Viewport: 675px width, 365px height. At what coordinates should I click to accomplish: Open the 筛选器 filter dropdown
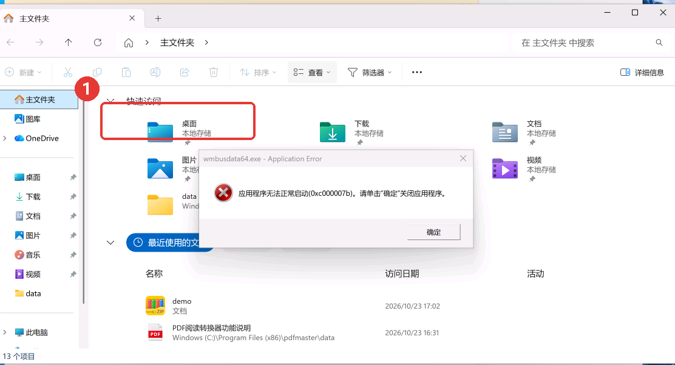(x=370, y=72)
